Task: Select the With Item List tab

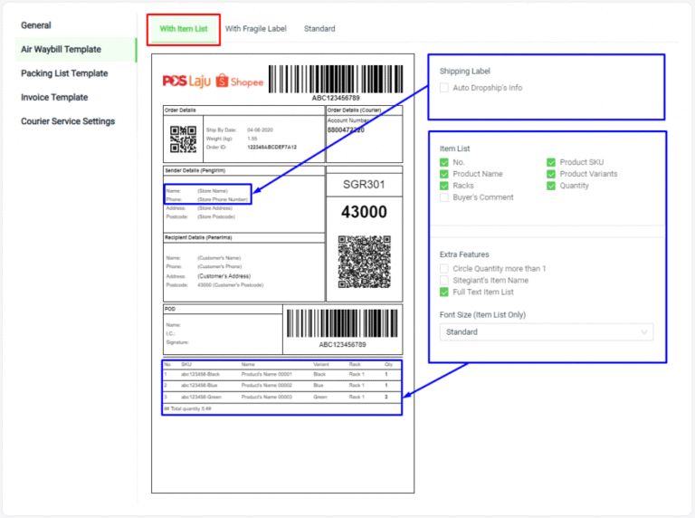Action: click(x=184, y=29)
